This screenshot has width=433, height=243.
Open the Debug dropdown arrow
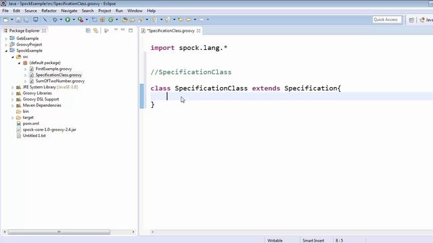(x=61, y=20)
